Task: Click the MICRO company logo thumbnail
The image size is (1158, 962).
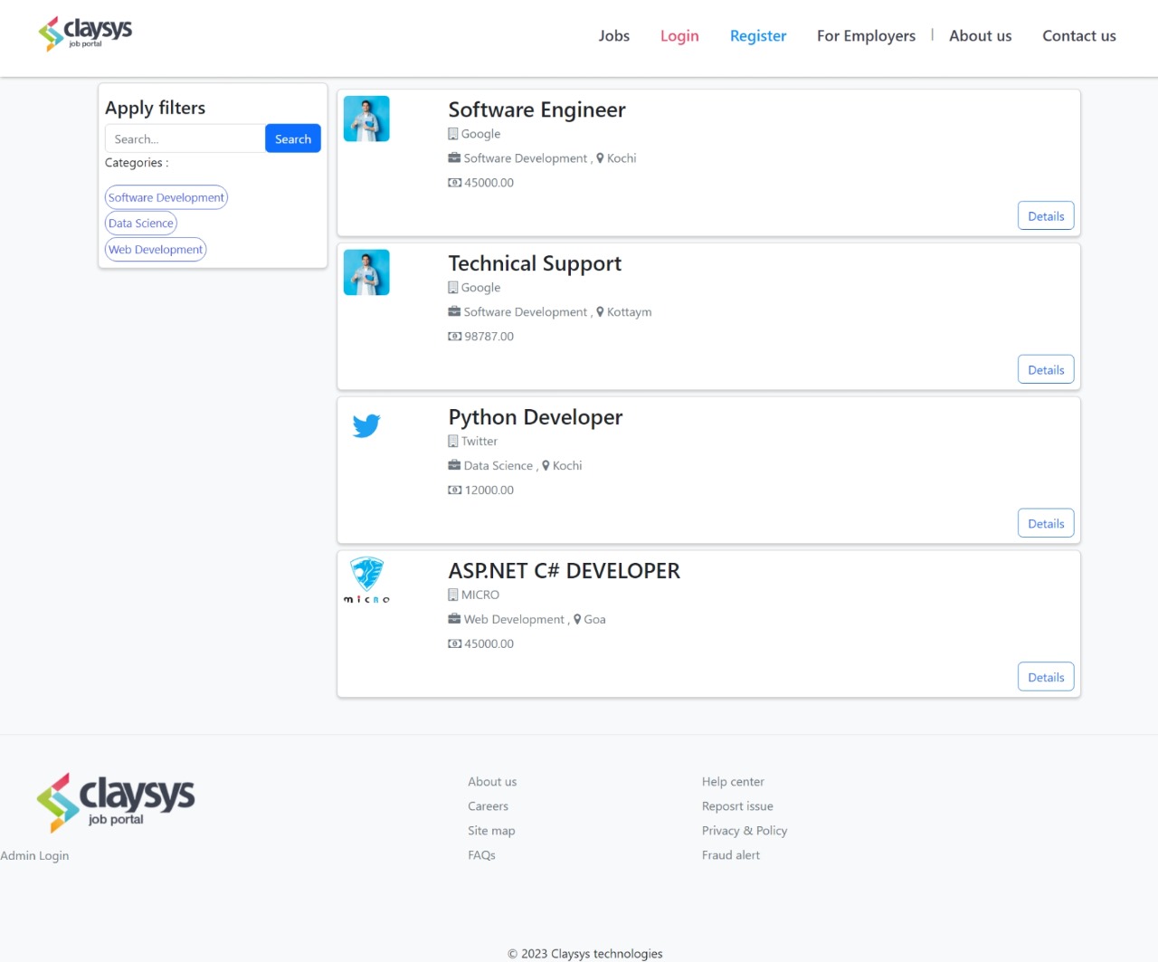Action: point(366,580)
